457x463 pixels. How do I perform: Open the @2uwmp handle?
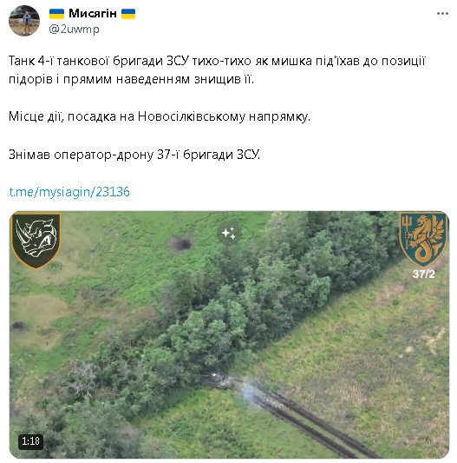tap(74, 30)
